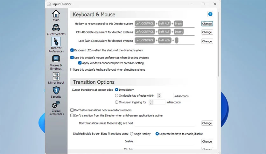Toggle Keyboard LEDs reflect status checkbox

click(72, 50)
